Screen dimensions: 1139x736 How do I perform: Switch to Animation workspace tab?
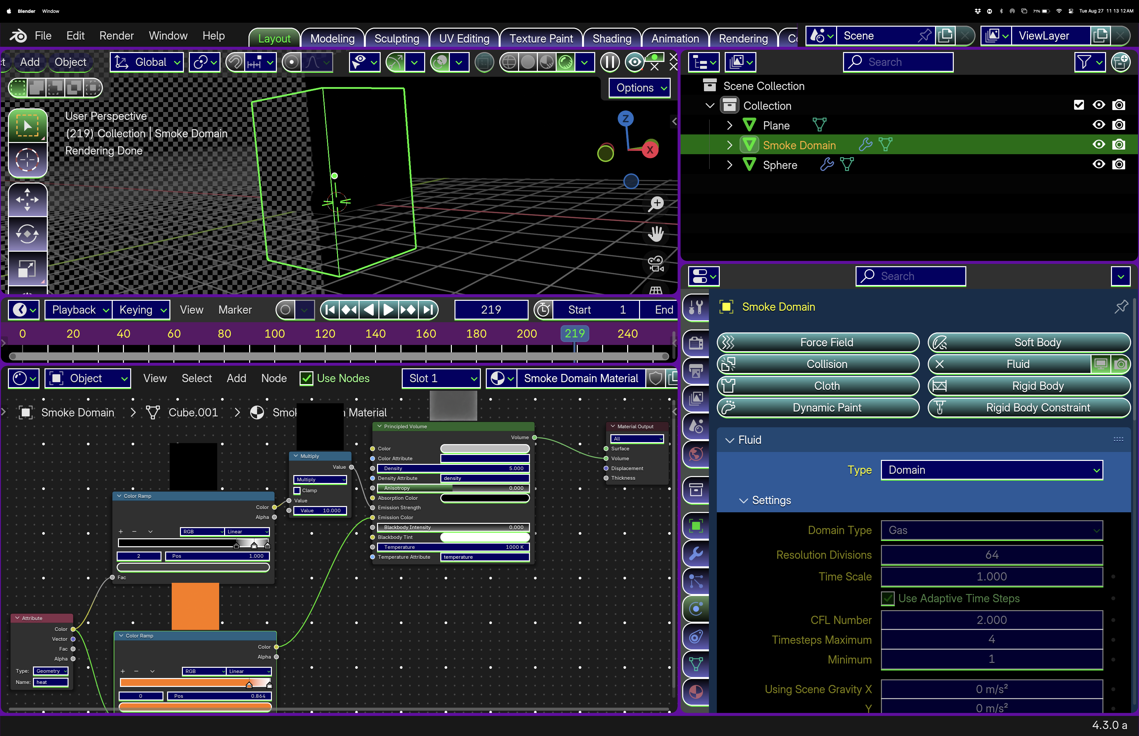(675, 39)
